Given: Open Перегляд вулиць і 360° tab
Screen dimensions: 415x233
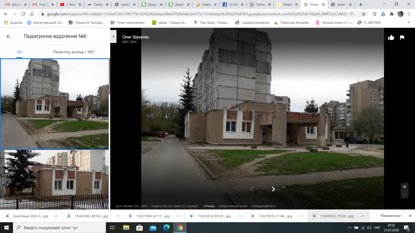Looking at the screenshot, I should click(74, 52).
